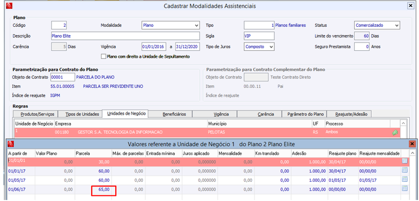Close the Cadastrar Modalidades Assistenciais window
419x201 pixels.
pyautogui.click(x=410, y=6)
